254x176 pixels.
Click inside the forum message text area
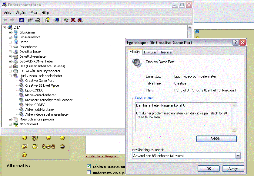105,144
